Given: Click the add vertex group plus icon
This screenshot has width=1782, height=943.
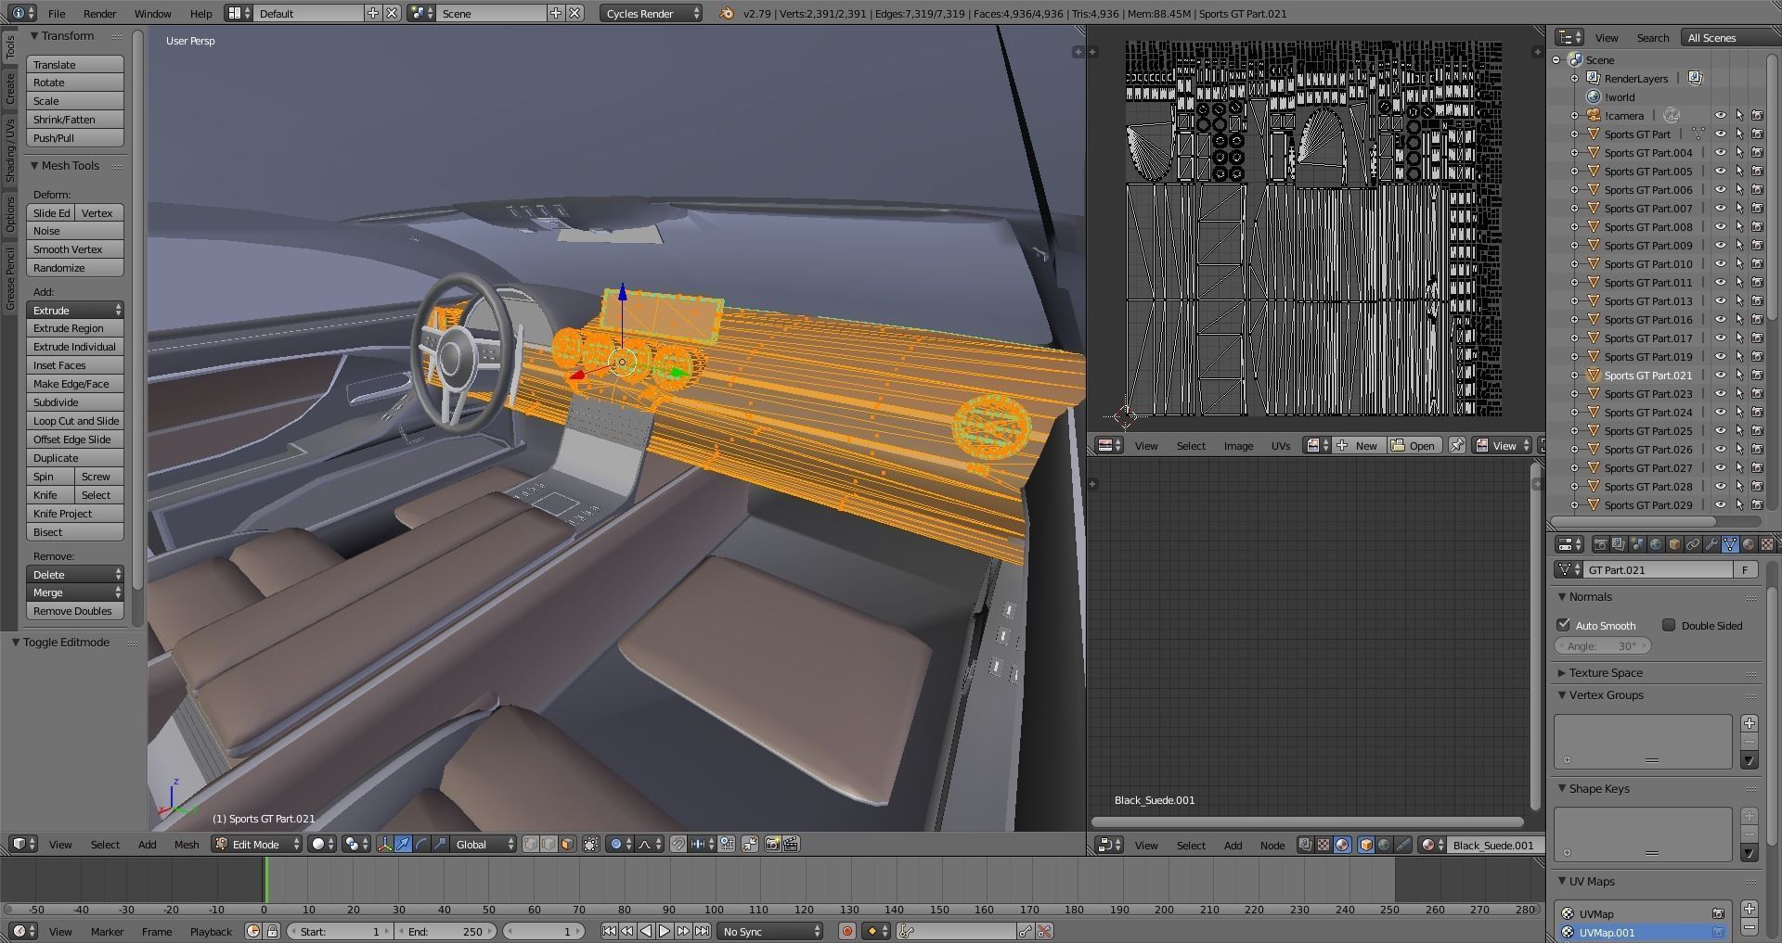Looking at the screenshot, I should tap(1750, 723).
